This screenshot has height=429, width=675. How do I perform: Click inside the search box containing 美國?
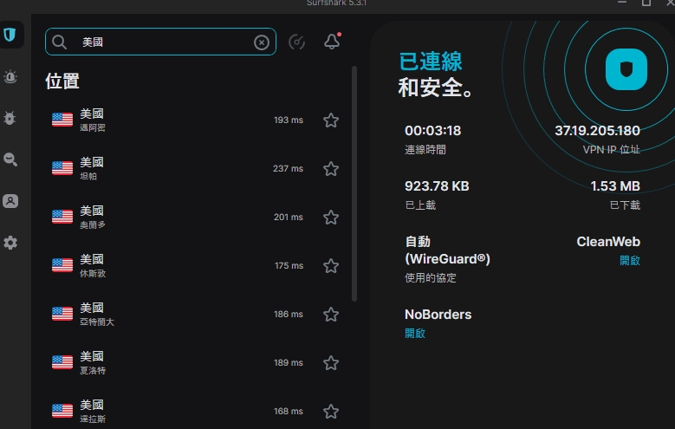tap(160, 42)
